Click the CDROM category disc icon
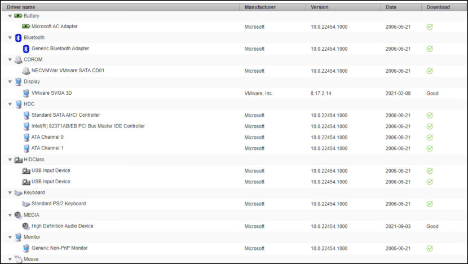The image size is (468, 264). point(18,60)
